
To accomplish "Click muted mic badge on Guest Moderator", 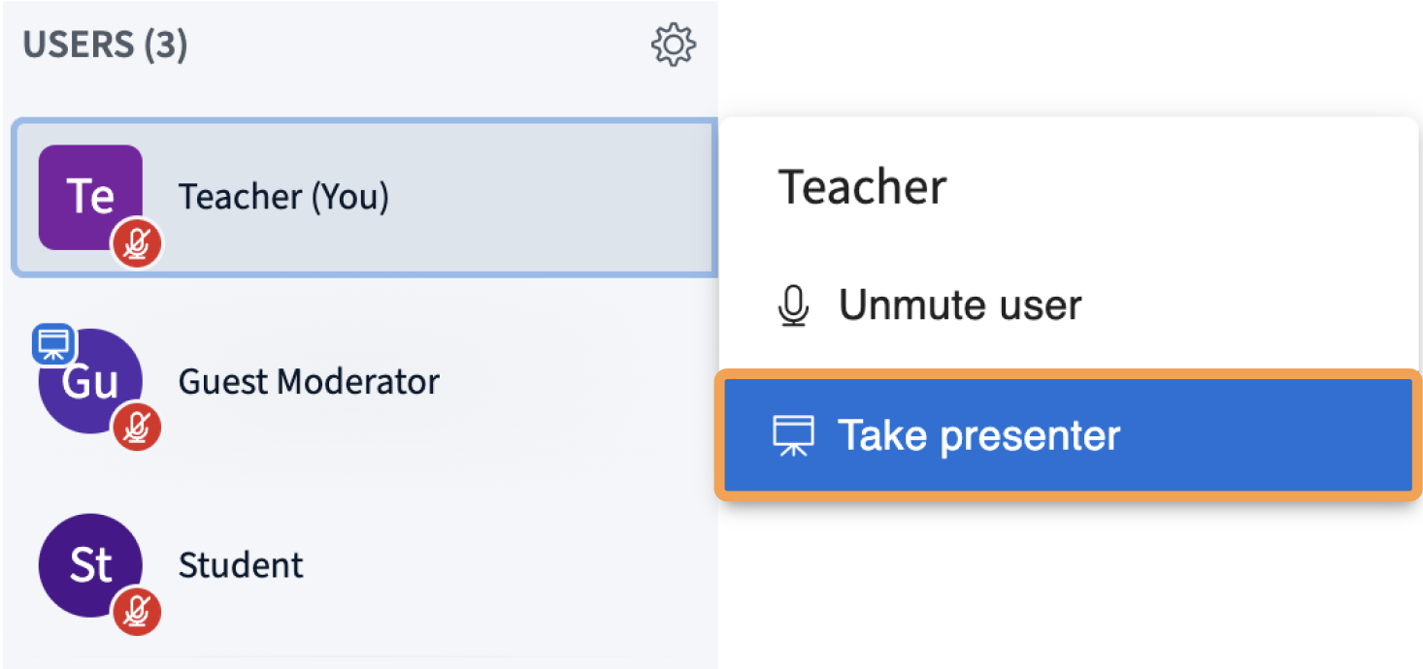I will click(137, 427).
